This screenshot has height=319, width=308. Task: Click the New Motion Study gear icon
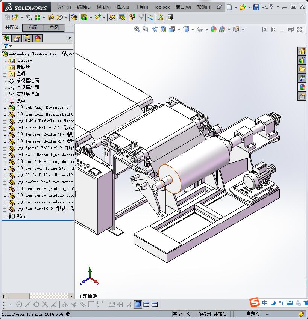coord(112,18)
